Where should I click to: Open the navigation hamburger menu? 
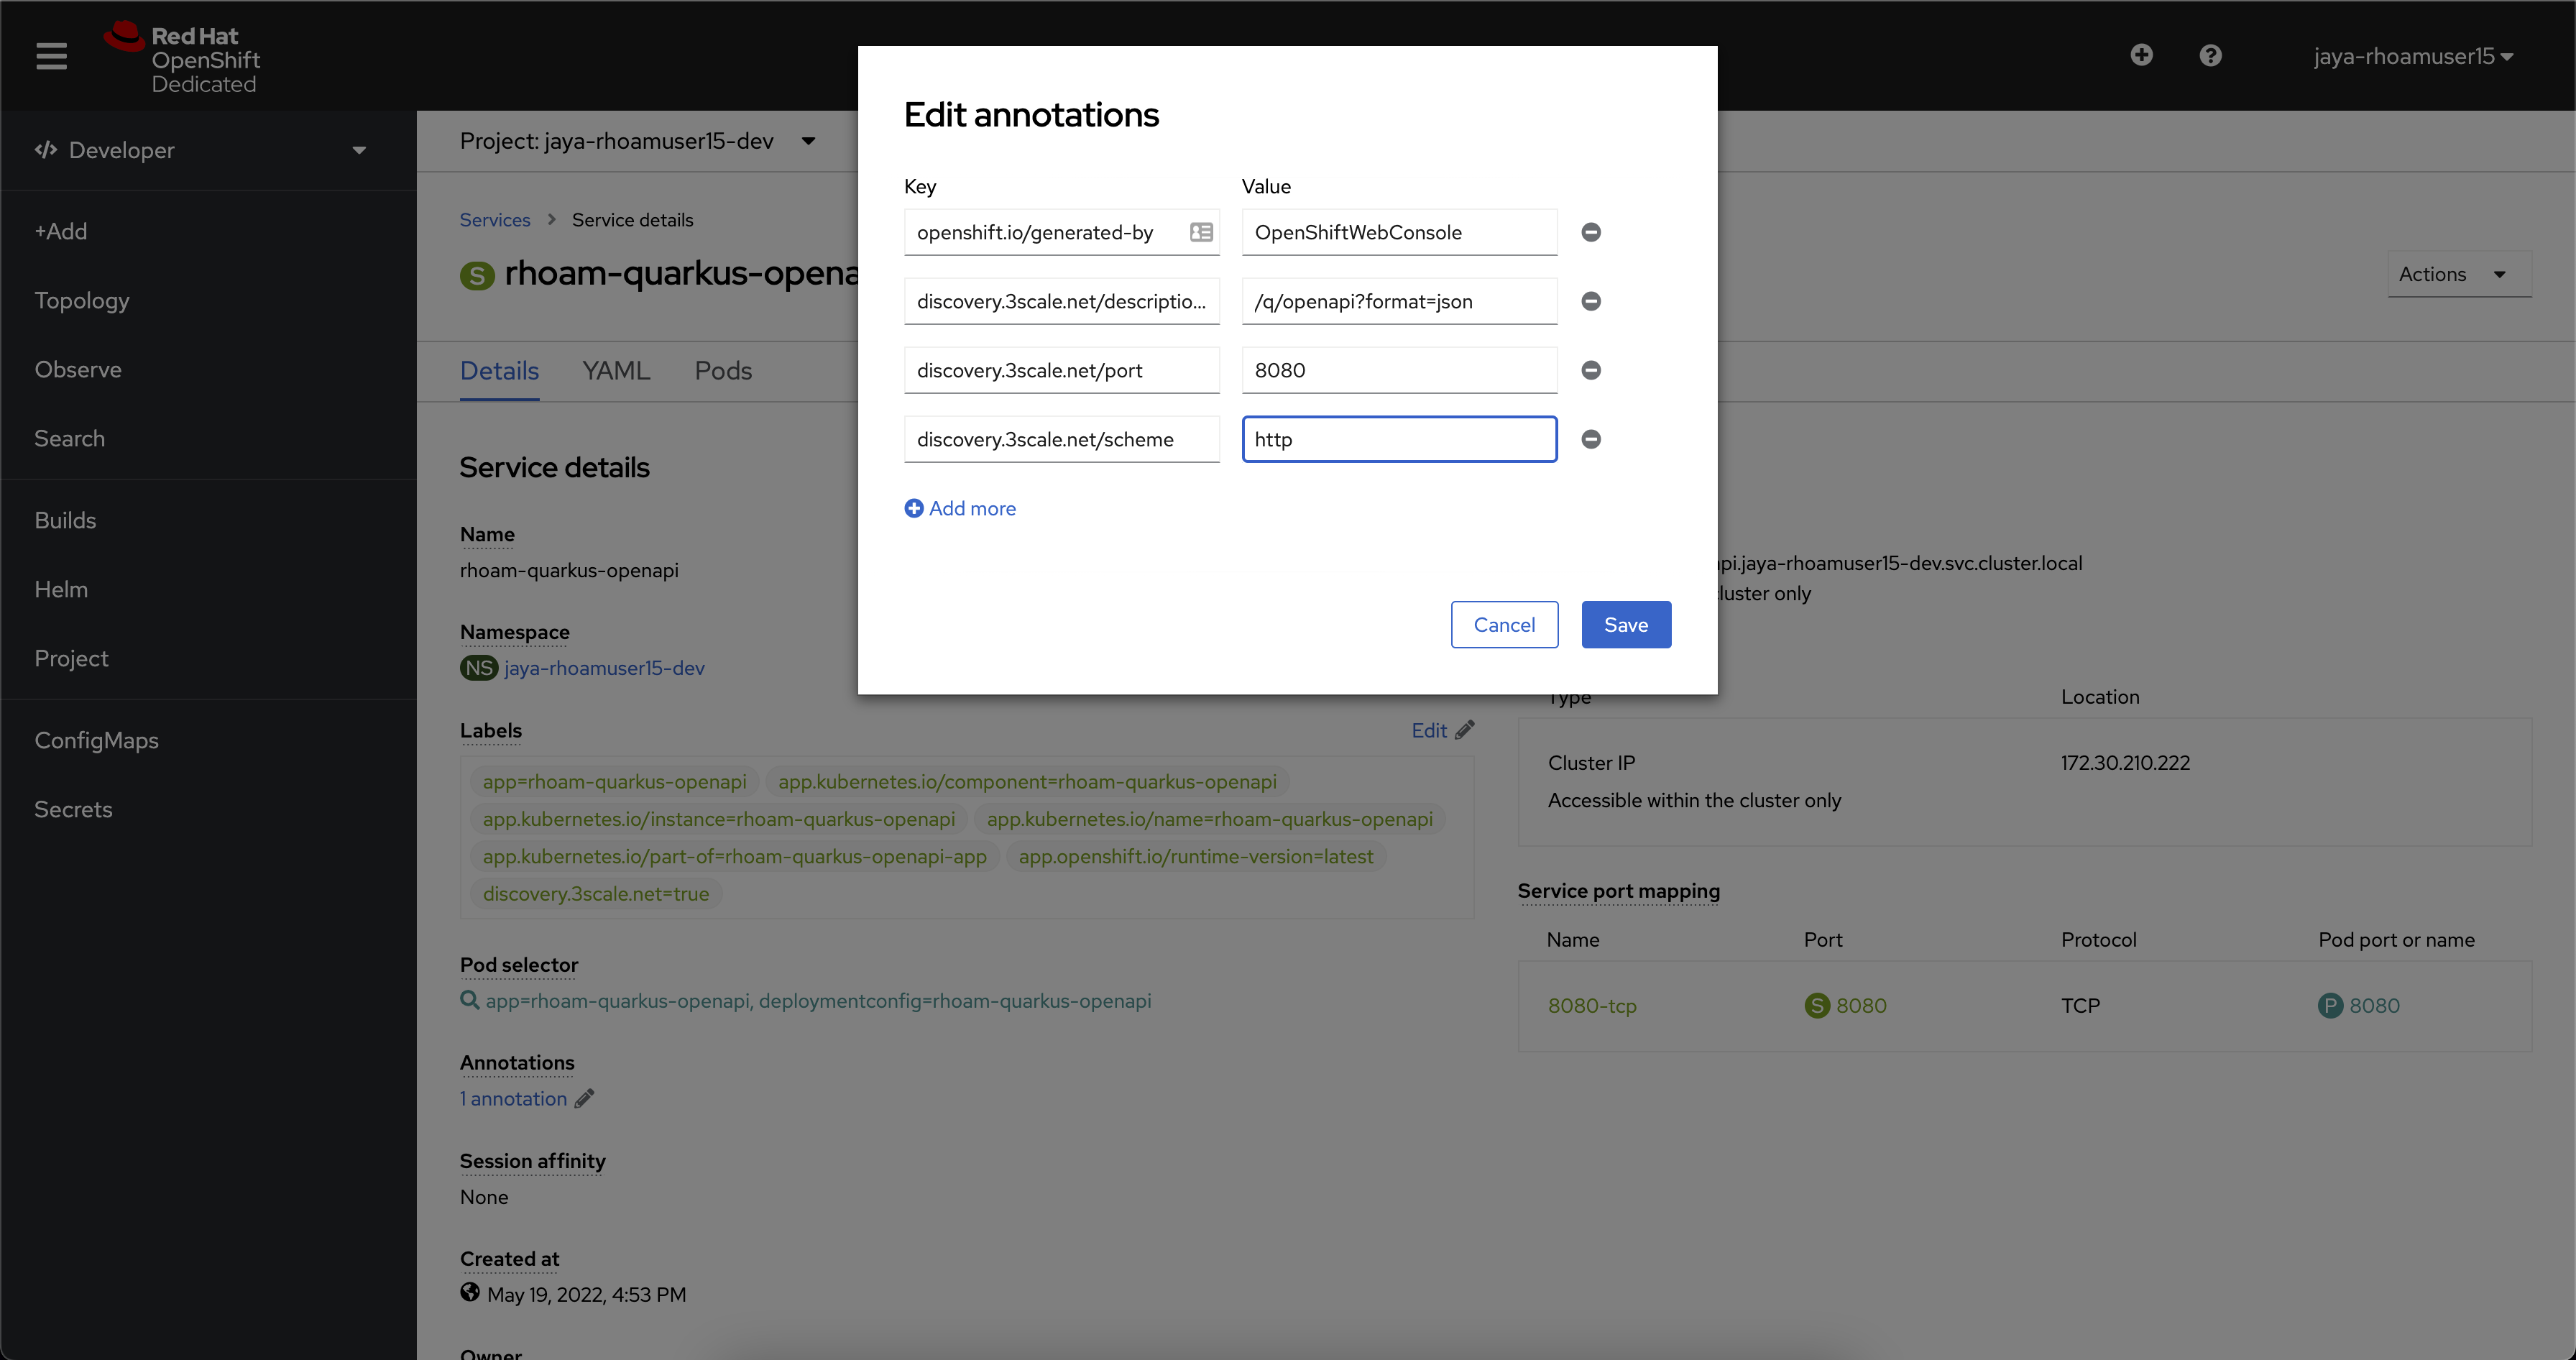[x=50, y=56]
